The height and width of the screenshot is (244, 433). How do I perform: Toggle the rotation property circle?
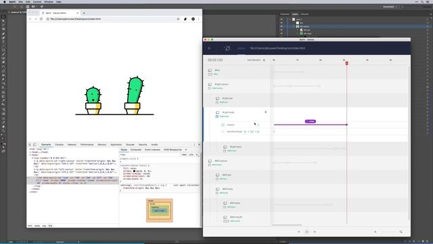223,125
